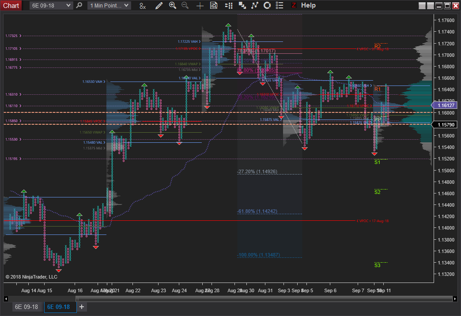Click the VPOC 17-Aug-18 label
461x316 pixels.
pos(373,221)
